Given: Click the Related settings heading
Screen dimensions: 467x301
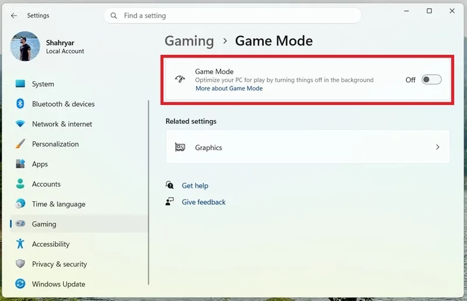Looking at the screenshot, I should pos(191,121).
